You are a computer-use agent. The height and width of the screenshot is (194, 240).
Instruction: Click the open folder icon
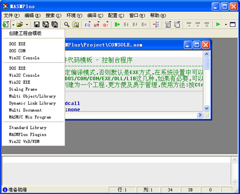20,24
